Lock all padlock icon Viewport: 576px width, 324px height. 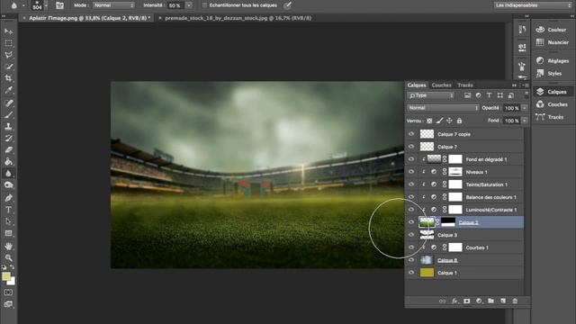(459, 121)
